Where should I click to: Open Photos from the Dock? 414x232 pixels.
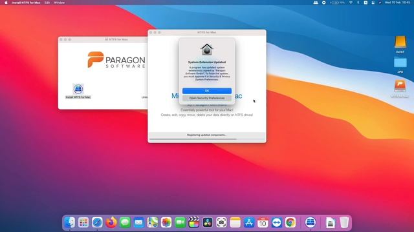click(x=166, y=222)
